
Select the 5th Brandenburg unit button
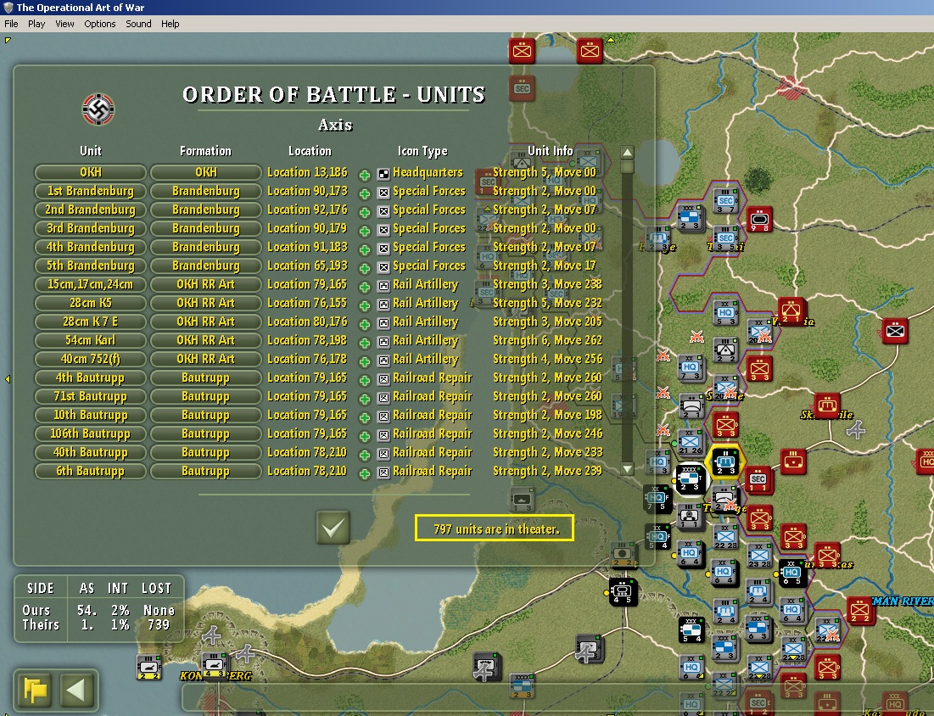pyautogui.click(x=91, y=266)
